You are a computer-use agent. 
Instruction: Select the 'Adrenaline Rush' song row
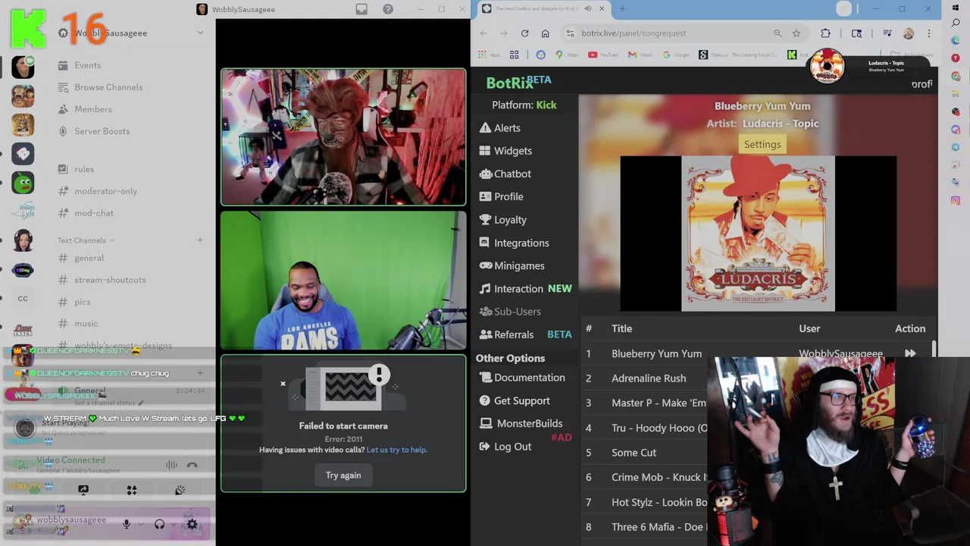648,378
